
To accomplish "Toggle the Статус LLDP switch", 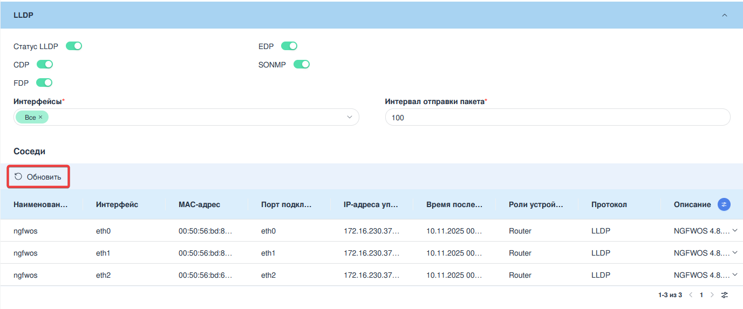I will [x=74, y=46].
